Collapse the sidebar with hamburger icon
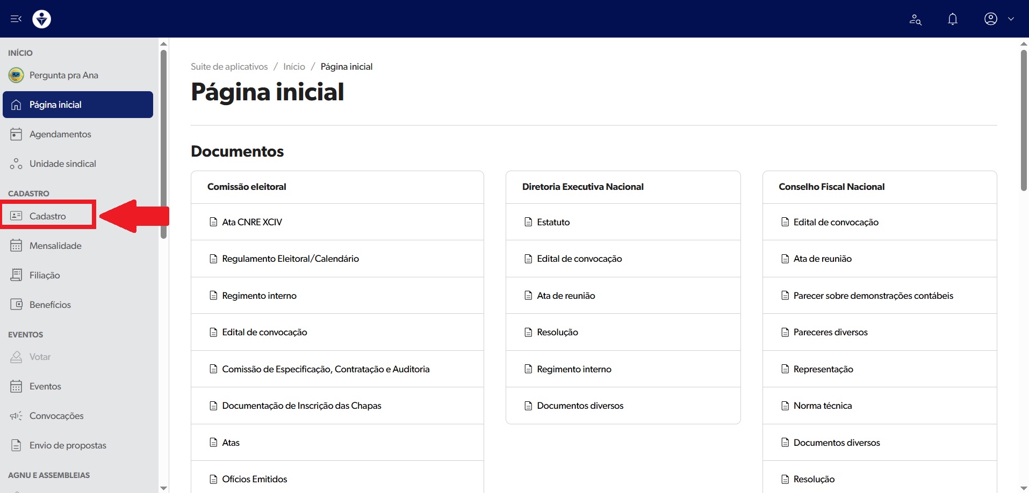Image resolution: width=1029 pixels, height=493 pixels. tap(16, 19)
